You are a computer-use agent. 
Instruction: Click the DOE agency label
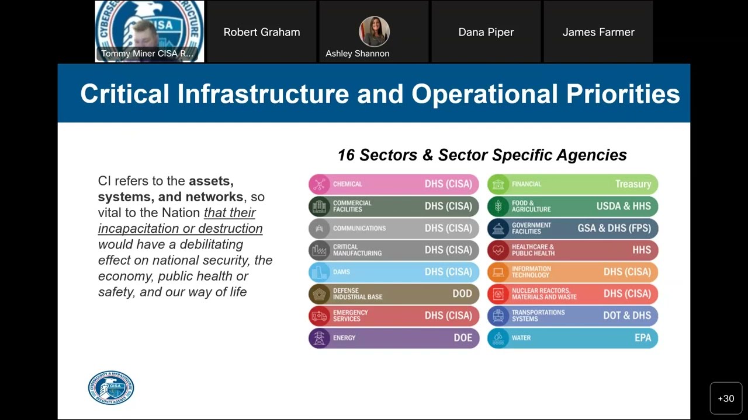coord(463,338)
